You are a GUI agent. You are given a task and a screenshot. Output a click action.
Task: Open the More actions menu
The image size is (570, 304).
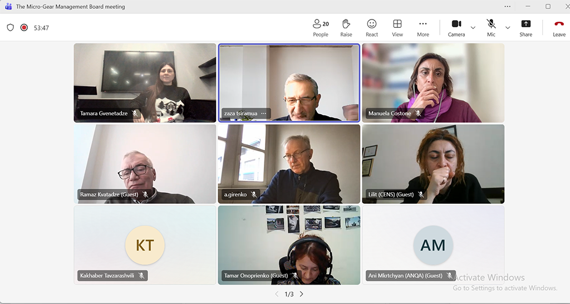[x=423, y=27]
